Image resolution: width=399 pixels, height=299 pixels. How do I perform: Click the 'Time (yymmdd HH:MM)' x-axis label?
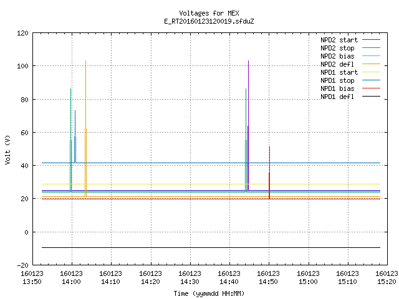pos(209,293)
